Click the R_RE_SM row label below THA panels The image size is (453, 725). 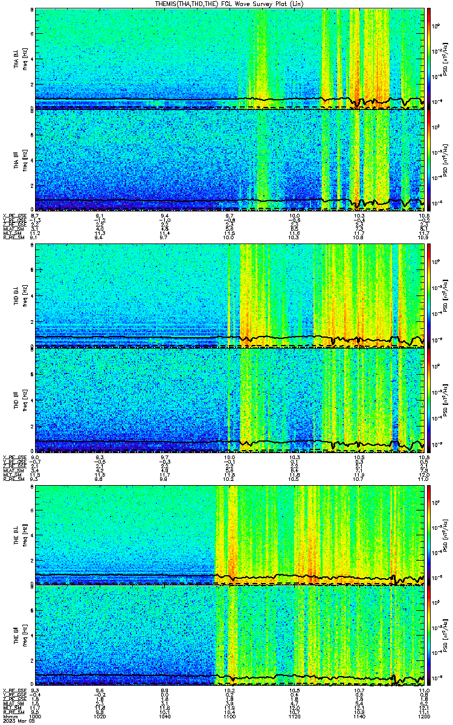point(13,237)
